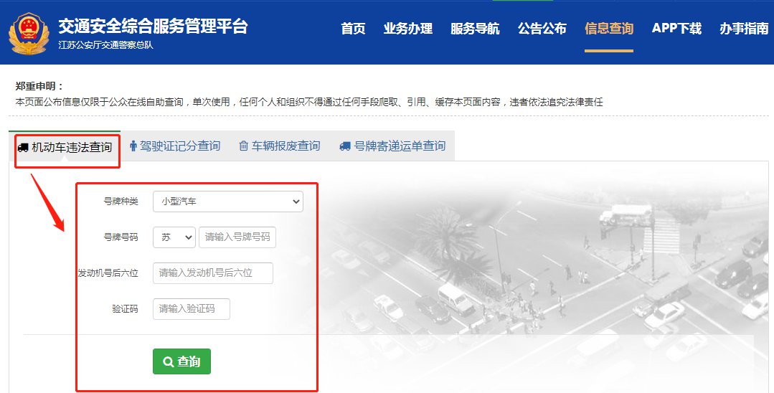This screenshot has height=393, width=774.
Task: Open 公告公布 in the navigation bar
Action: (x=542, y=29)
